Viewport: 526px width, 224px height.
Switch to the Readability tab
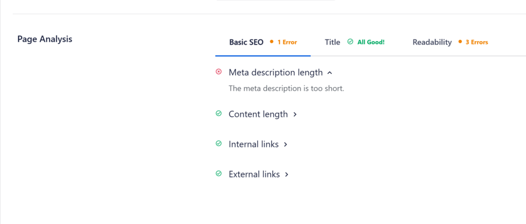(x=432, y=42)
